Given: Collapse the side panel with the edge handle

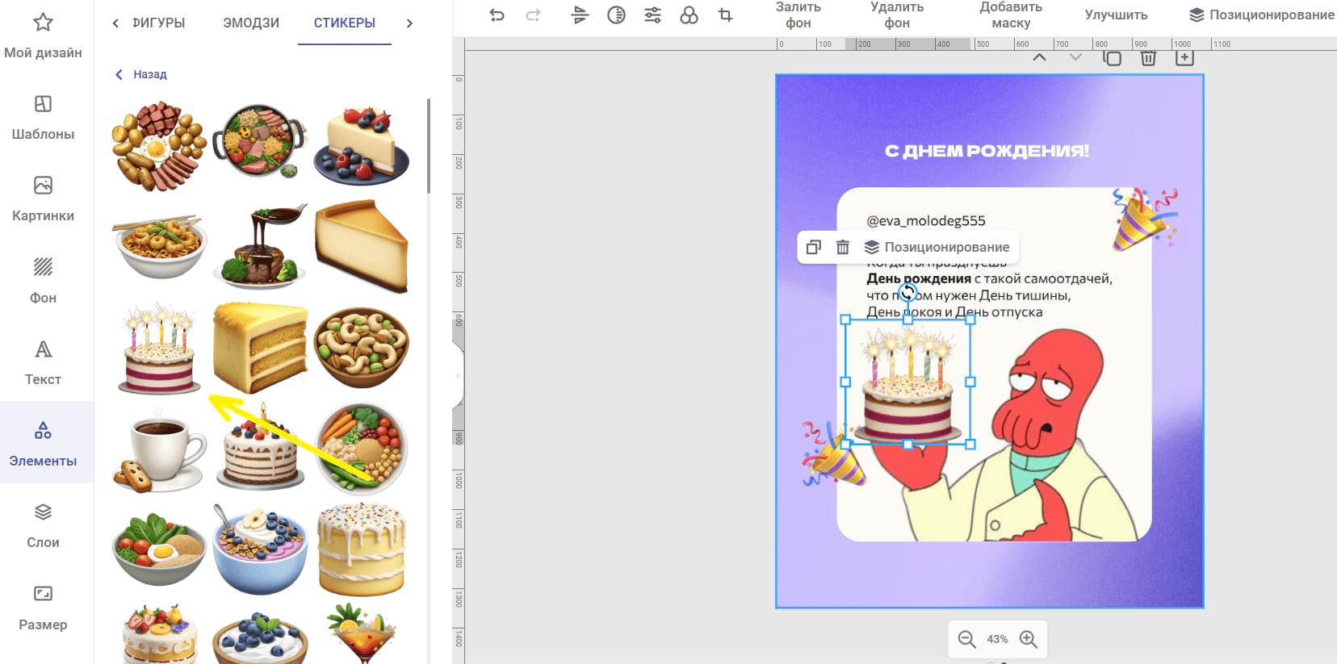Looking at the screenshot, I should click(458, 376).
